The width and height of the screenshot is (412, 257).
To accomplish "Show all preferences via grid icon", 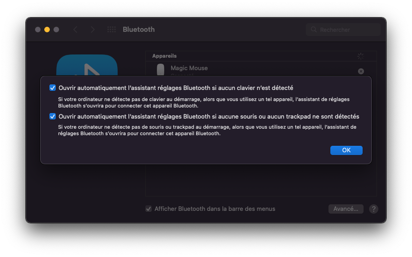I will [x=111, y=30].
